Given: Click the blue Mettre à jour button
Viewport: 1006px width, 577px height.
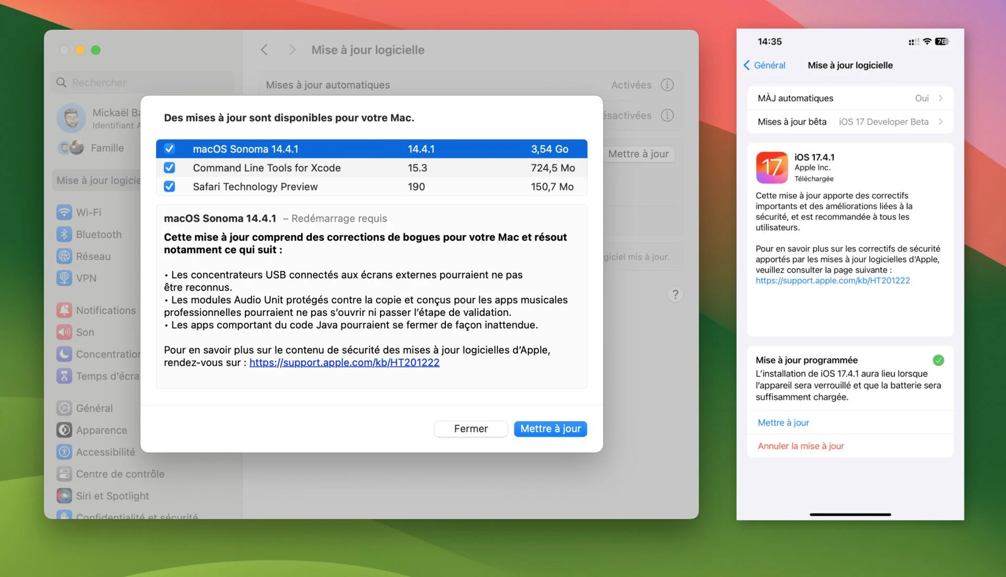Looking at the screenshot, I should (x=550, y=429).
